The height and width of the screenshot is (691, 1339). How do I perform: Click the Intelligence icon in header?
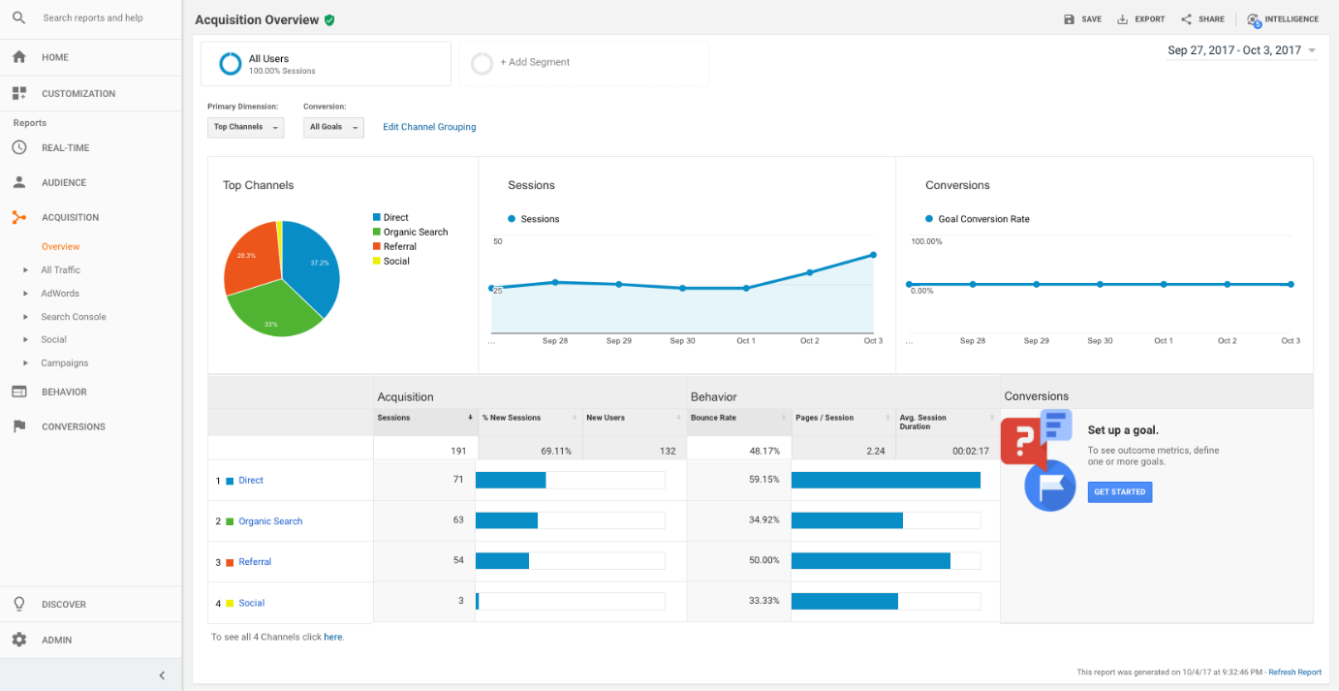(1254, 19)
